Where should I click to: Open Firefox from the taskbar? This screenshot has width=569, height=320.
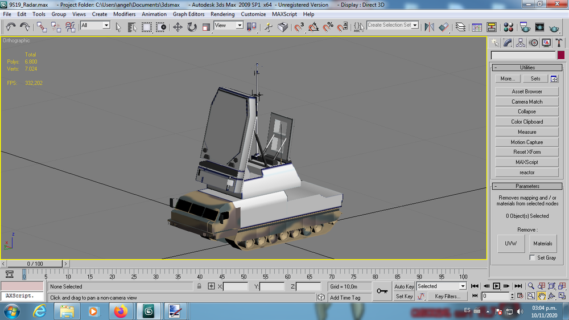point(121,311)
